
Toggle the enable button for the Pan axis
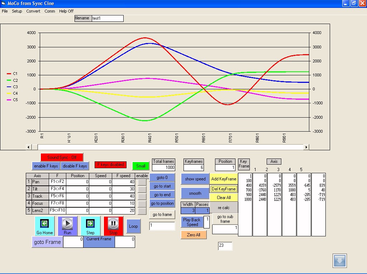point(142,182)
